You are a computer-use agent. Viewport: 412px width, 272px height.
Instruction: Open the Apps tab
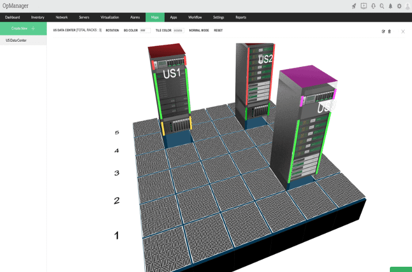tap(174, 17)
